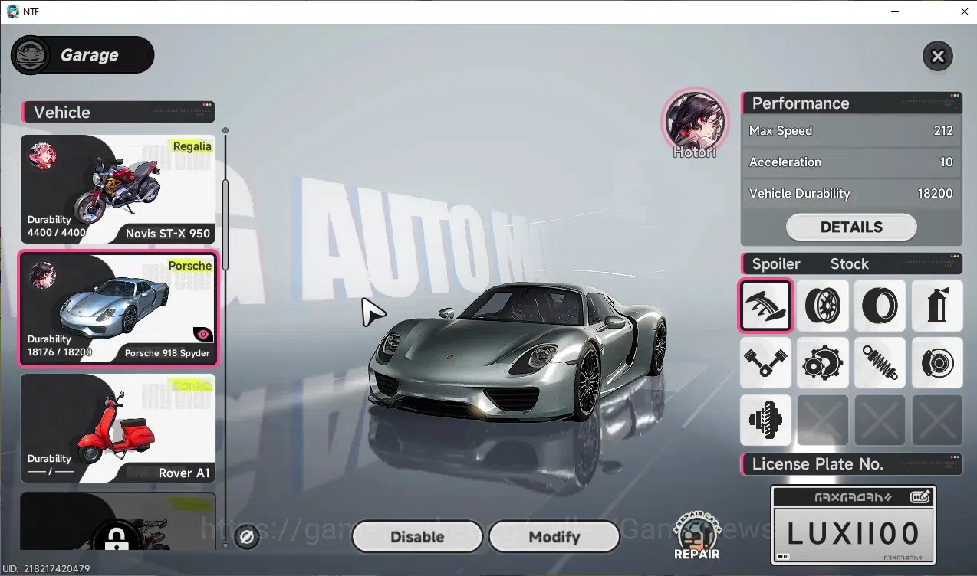The image size is (977, 576).
Task: Toggle eye icon on Porsche 918 Spyder
Action: 202,334
